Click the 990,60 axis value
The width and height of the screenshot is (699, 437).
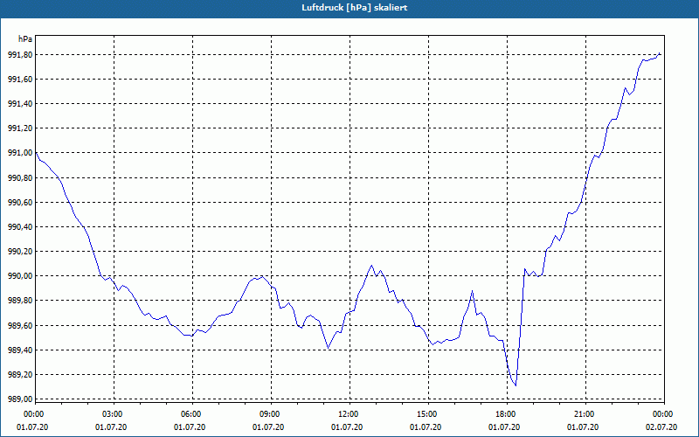(20, 203)
